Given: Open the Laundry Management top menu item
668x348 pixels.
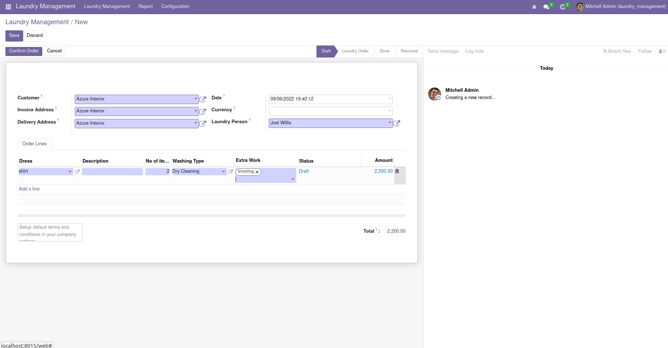Looking at the screenshot, I should pos(107,7).
